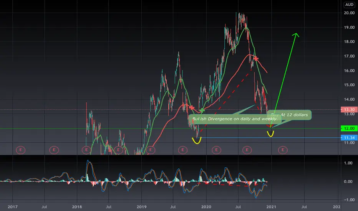The image size is (358, 211).
Task: Open earnings marker for early 2019
Action: [x=151, y=150]
